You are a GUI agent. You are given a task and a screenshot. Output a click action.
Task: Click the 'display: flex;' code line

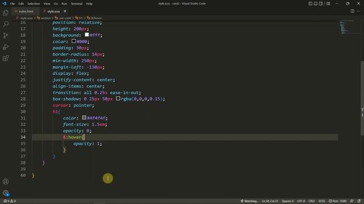tap(71, 73)
